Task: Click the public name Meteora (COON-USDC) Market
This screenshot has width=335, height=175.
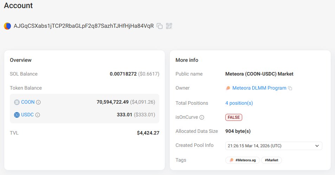Action: (x=259, y=74)
